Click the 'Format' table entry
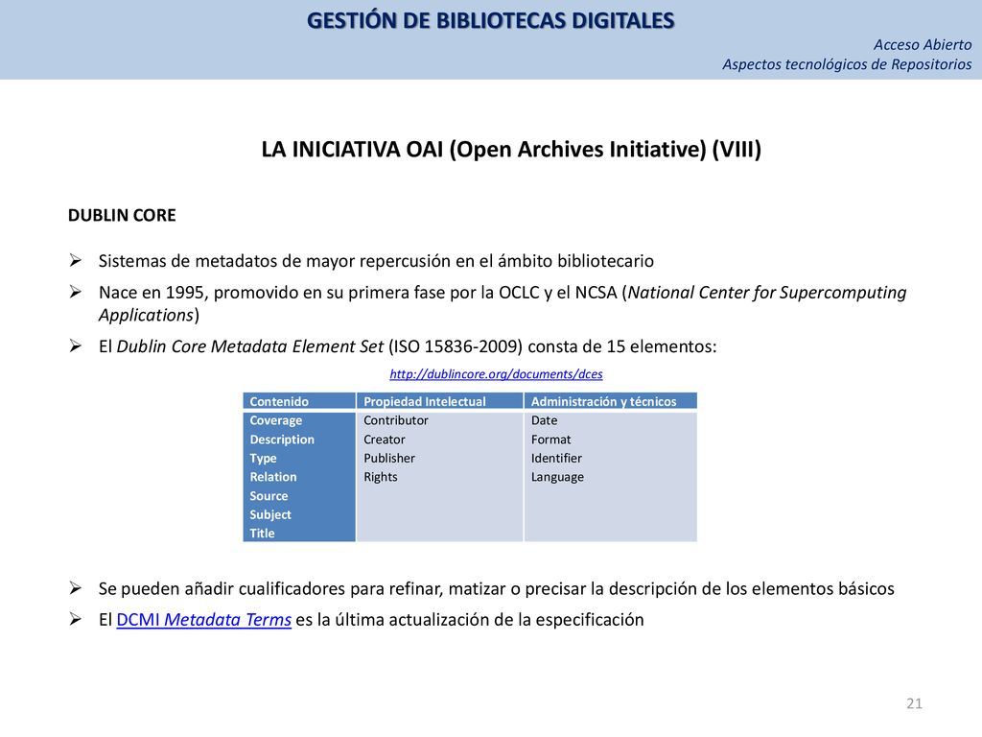The image size is (982, 737). pyautogui.click(x=550, y=440)
